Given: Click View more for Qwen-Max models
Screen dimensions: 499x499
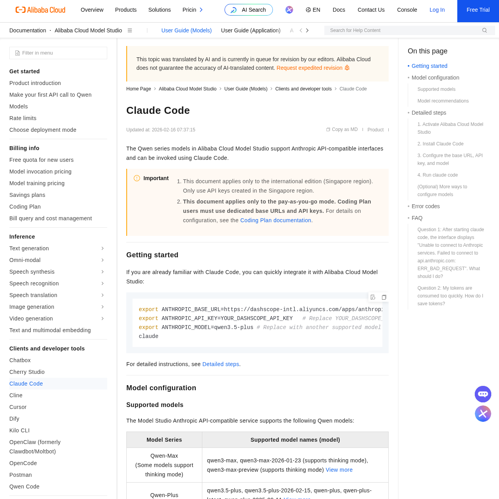Looking at the screenshot, I should click(x=339, y=469).
